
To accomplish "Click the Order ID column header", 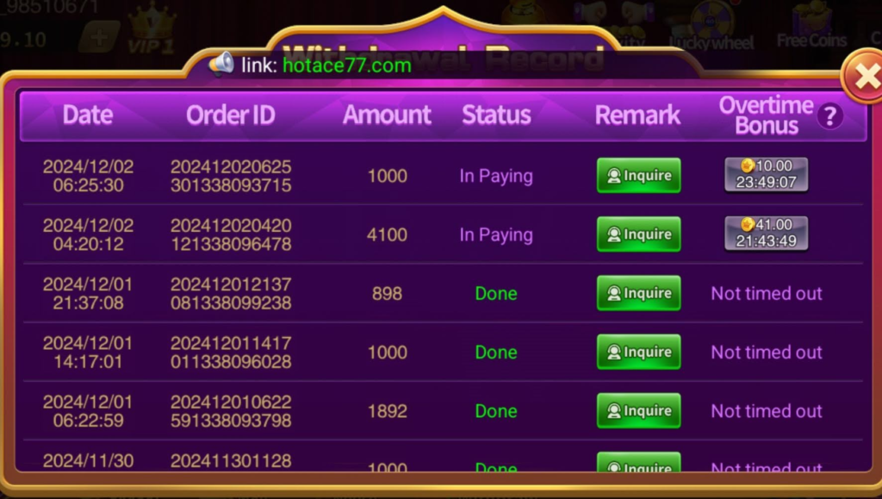I will coord(231,115).
